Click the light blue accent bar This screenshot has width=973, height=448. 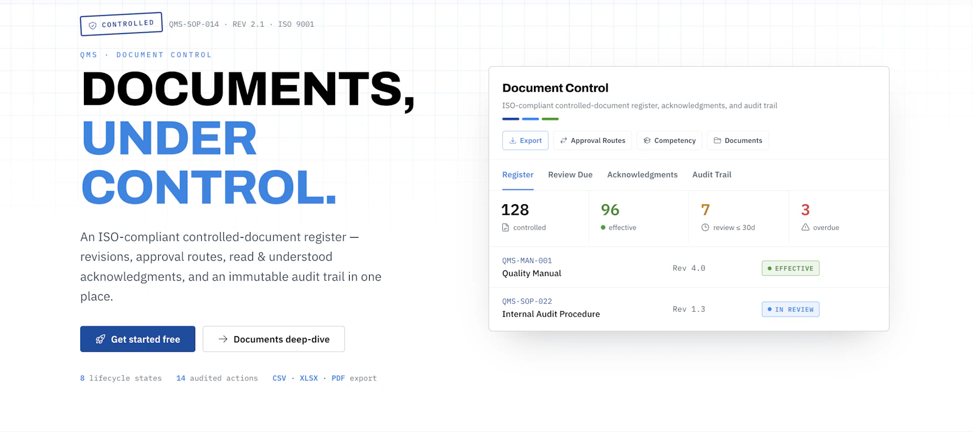530,119
